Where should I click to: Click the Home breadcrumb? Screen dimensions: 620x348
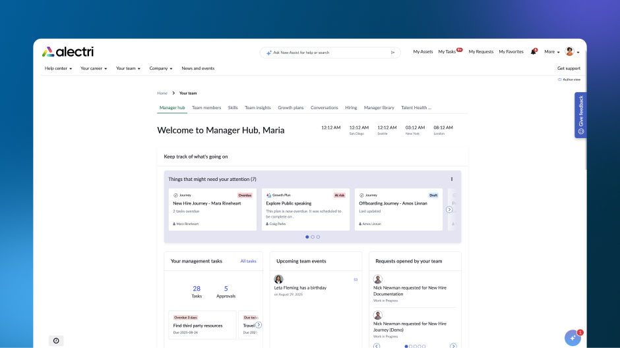[x=162, y=93]
